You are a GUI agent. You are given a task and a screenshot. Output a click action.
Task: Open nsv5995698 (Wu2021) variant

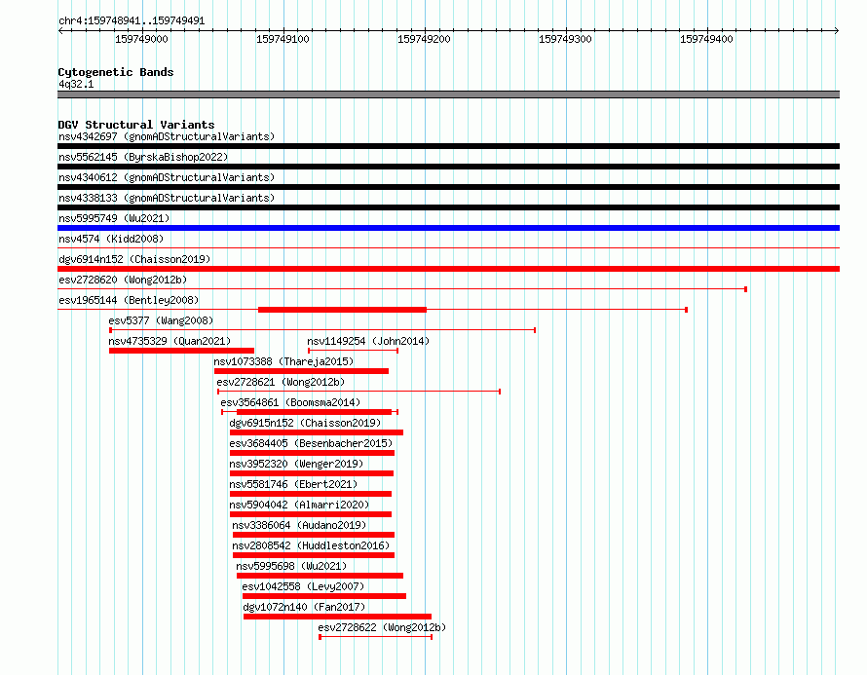click(x=291, y=566)
